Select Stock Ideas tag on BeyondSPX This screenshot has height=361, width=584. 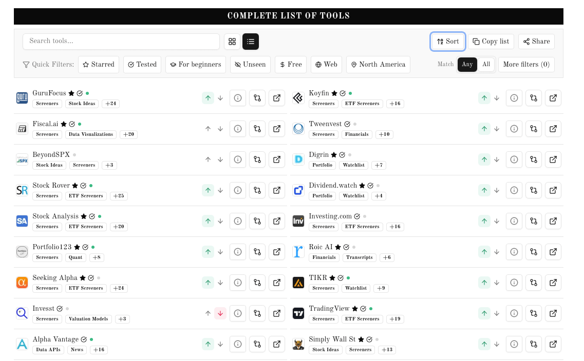pyautogui.click(x=49, y=165)
